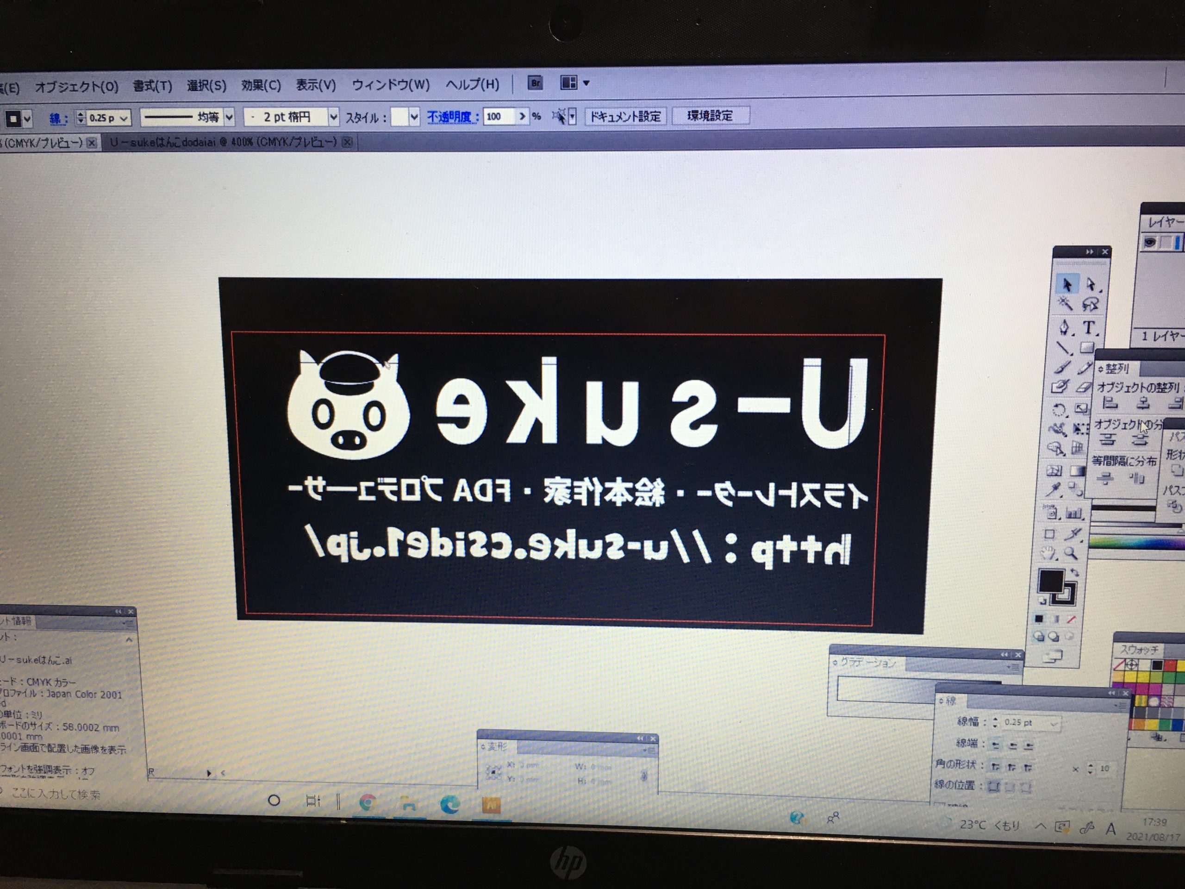
Task: Click the horizontal align center icon
Action: 1143,402
